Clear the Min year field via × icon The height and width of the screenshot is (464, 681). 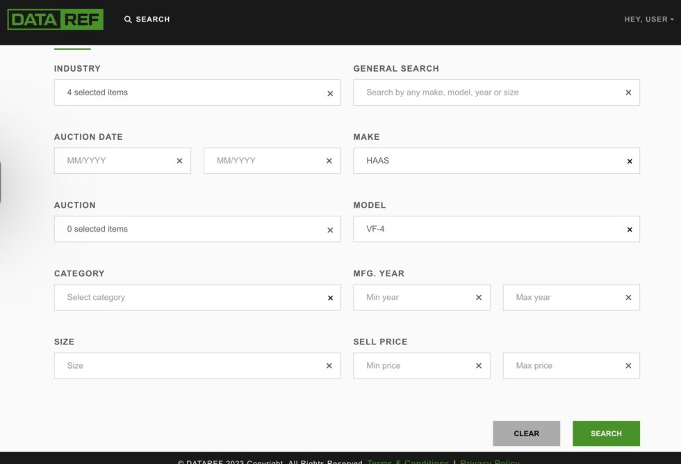(x=478, y=297)
